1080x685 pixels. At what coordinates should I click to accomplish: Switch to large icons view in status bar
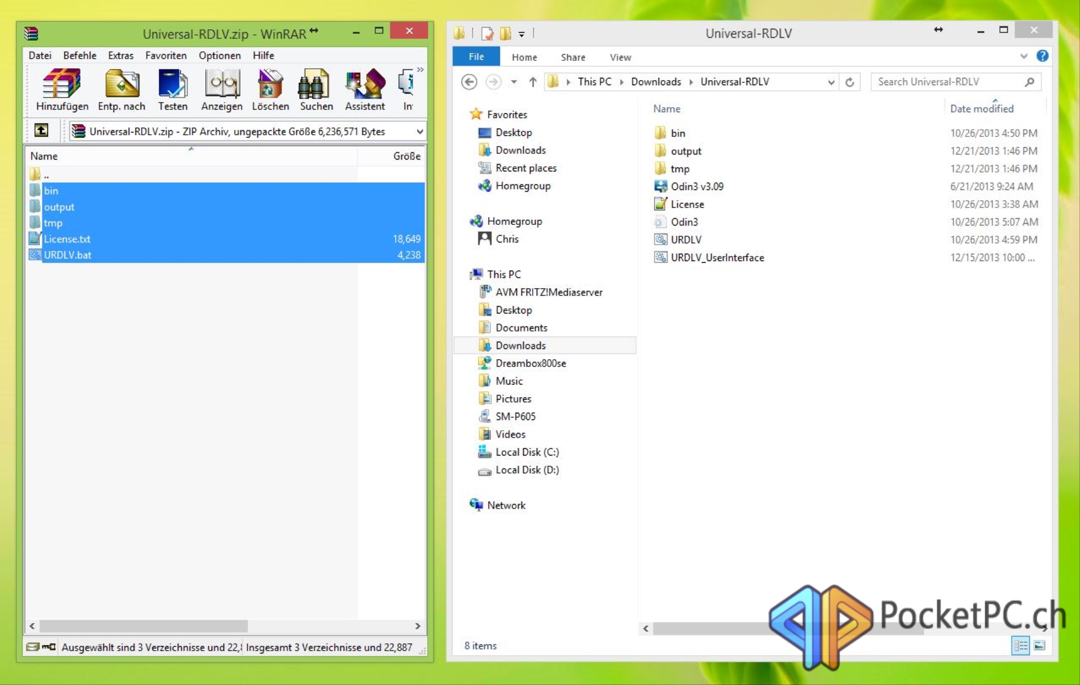point(1039,646)
